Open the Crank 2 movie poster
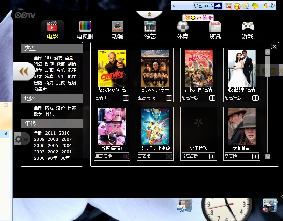The width and height of the screenshot is (283, 221). 112,68
